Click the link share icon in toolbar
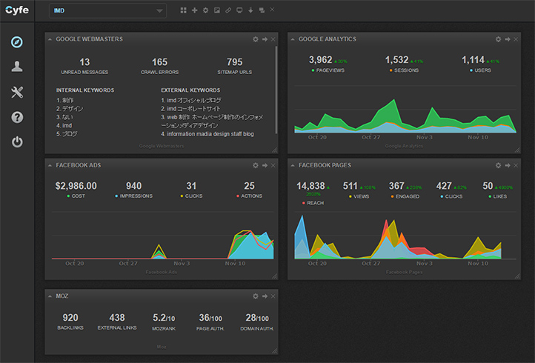 [x=228, y=10]
